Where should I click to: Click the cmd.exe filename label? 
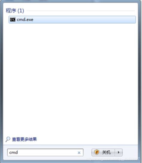click(25, 19)
